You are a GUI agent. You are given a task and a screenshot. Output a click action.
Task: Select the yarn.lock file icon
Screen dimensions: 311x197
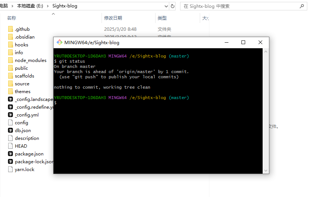[x=10, y=169]
